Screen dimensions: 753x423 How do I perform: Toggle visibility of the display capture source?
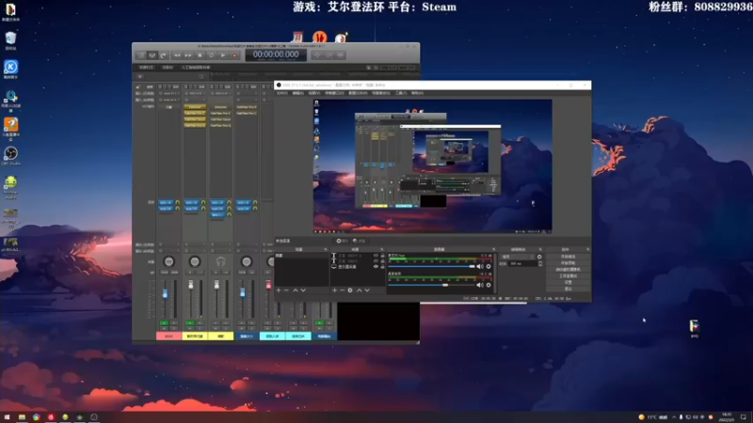376,267
